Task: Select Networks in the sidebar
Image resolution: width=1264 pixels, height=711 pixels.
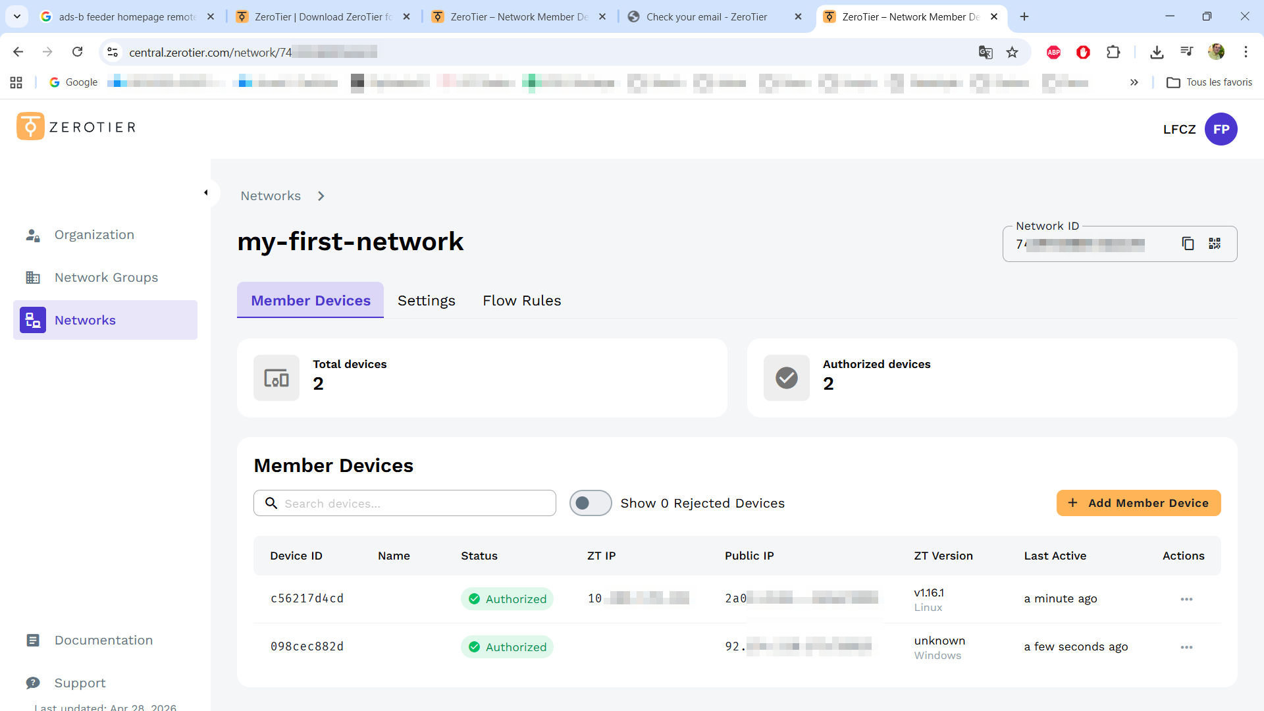Action: pos(105,320)
